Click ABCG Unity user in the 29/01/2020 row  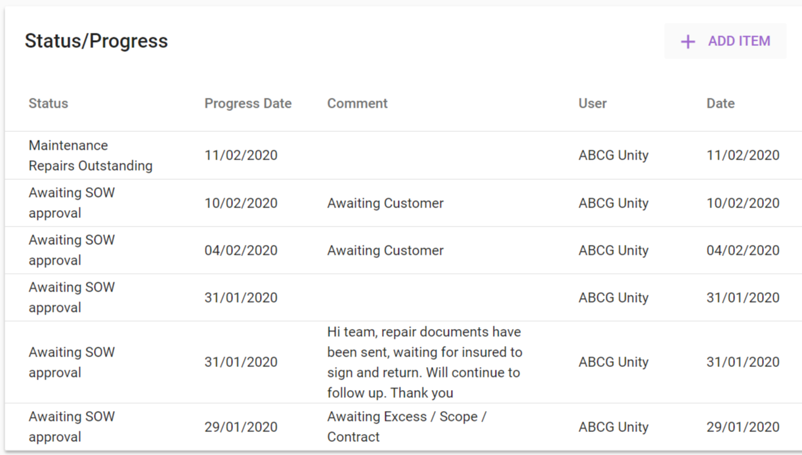[614, 427]
